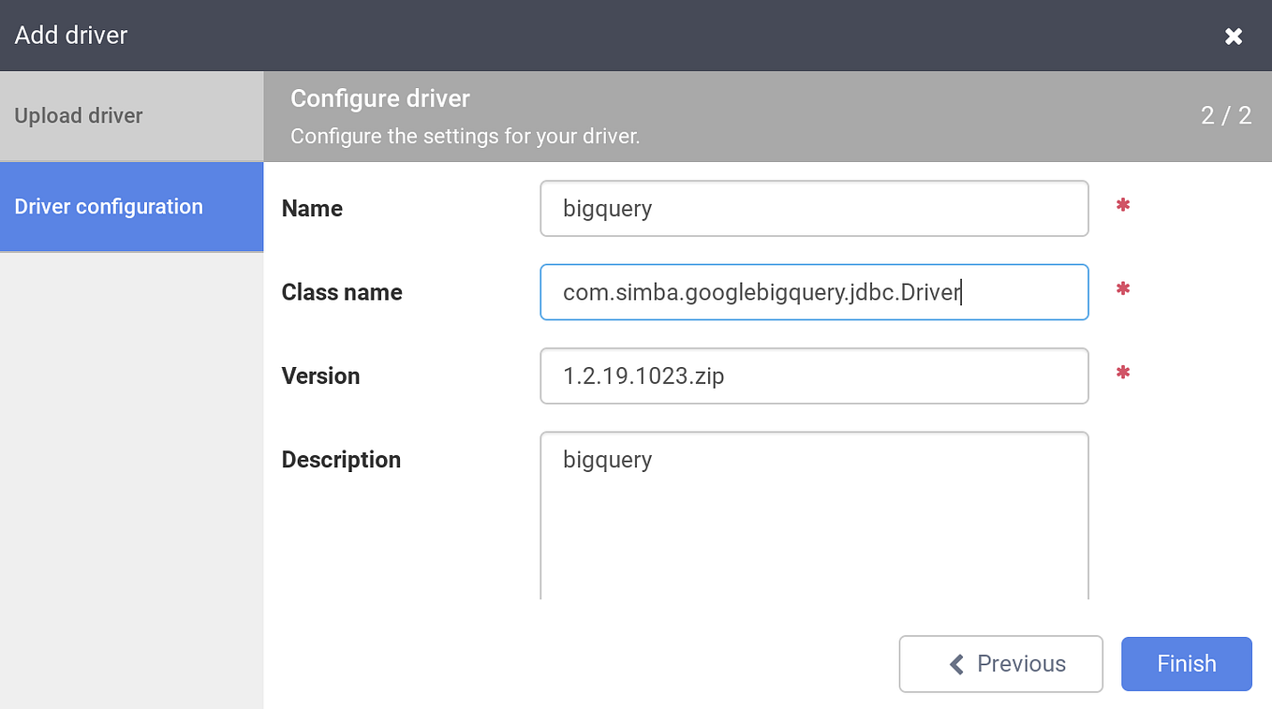This screenshot has height=709, width=1272.
Task: Click the Name field label
Action: point(311,208)
